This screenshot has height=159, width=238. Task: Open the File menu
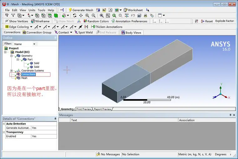7,10
